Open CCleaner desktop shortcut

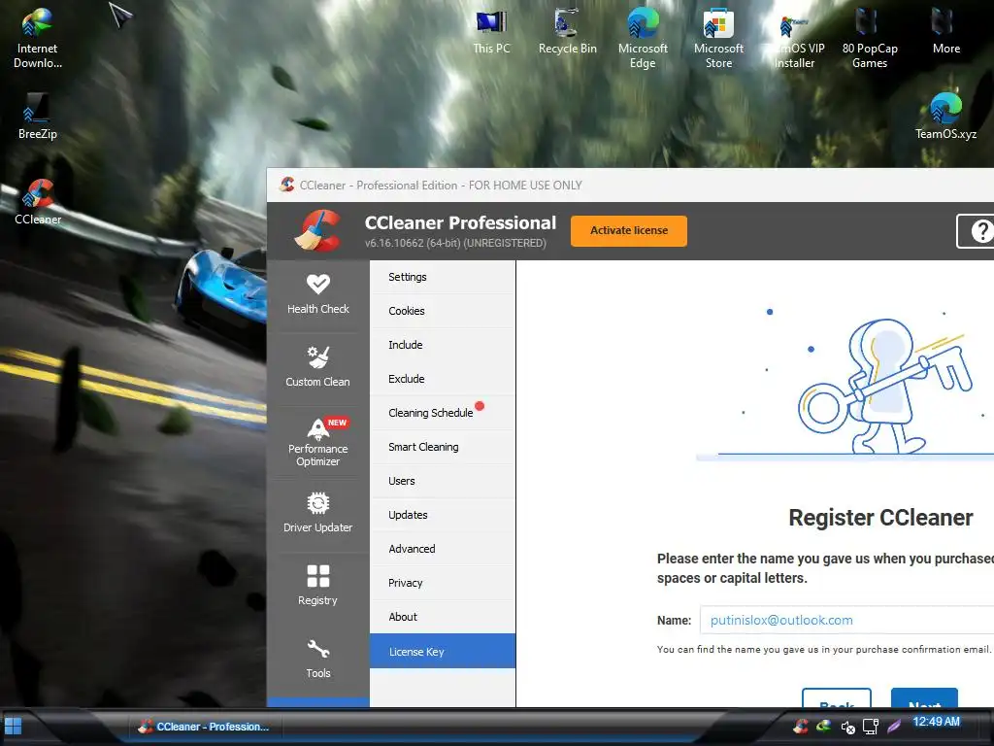point(38,202)
